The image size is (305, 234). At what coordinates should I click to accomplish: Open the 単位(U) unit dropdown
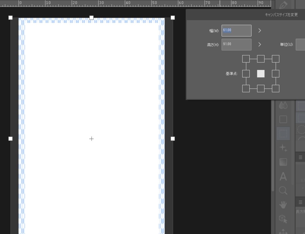click(x=300, y=45)
